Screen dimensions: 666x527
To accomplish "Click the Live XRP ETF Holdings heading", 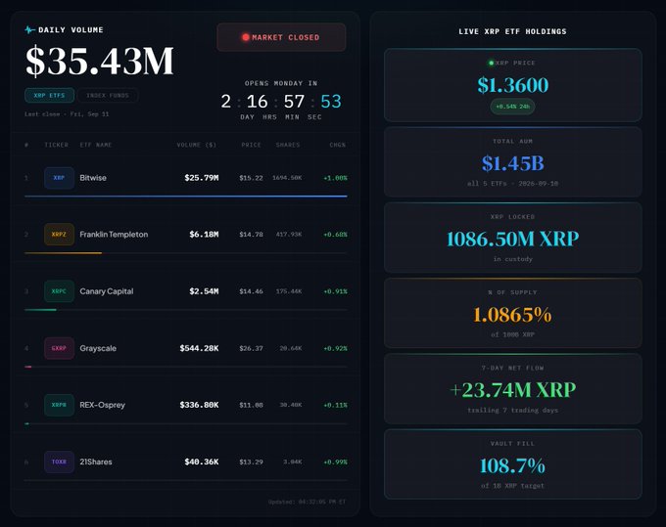I will coord(512,31).
